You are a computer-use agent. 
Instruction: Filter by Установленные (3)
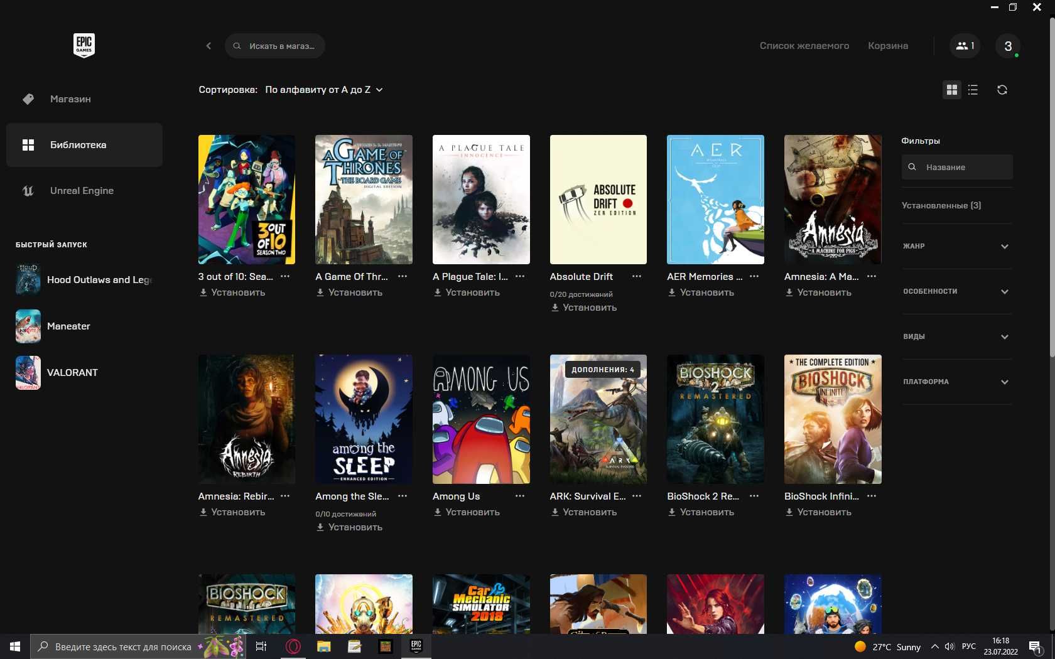point(941,205)
